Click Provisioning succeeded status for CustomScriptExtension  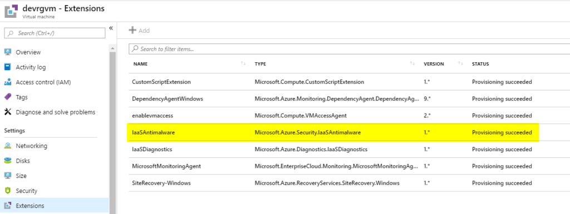click(x=502, y=82)
